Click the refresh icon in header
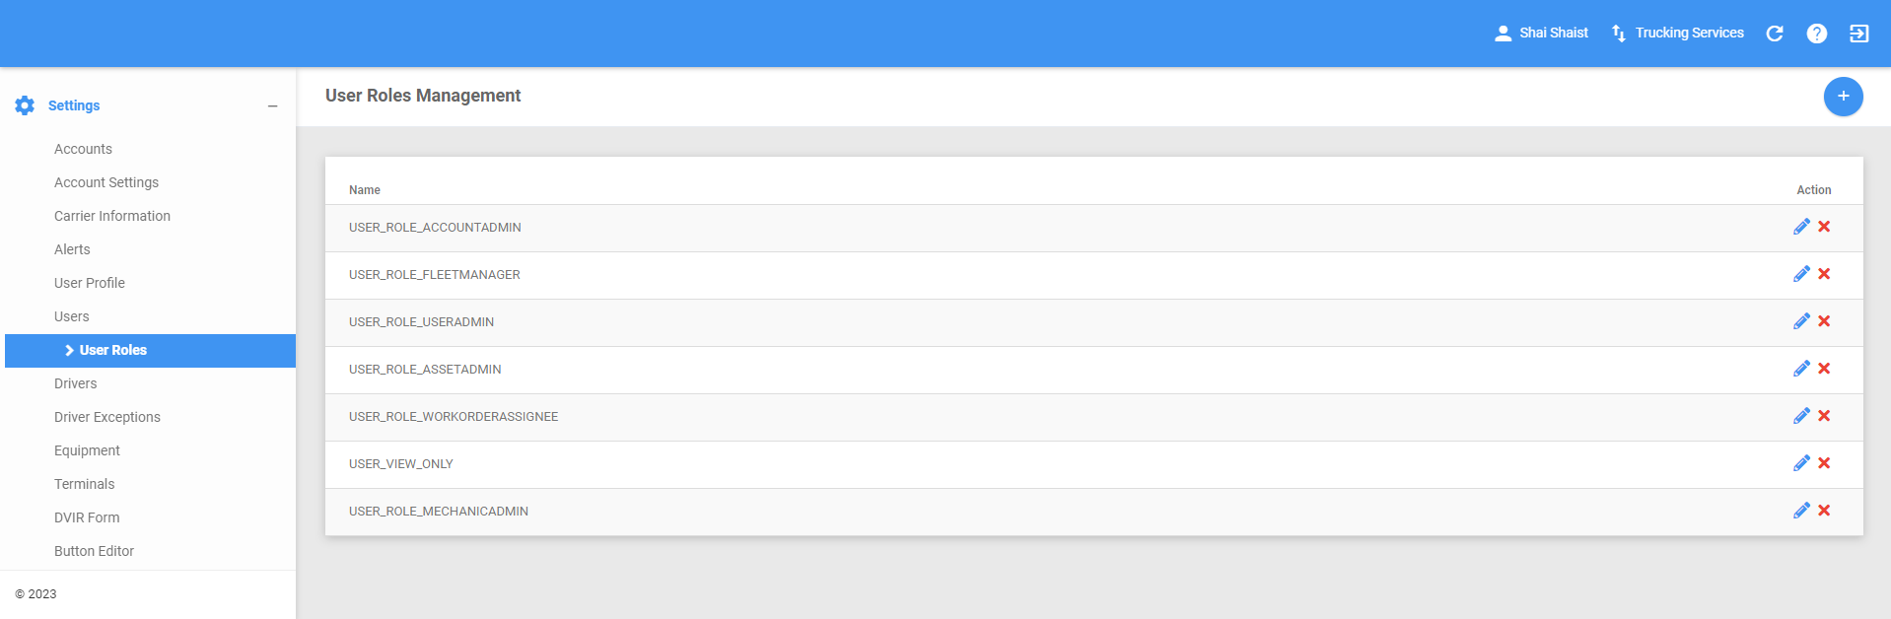The image size is (1891, 619). 1775,34
